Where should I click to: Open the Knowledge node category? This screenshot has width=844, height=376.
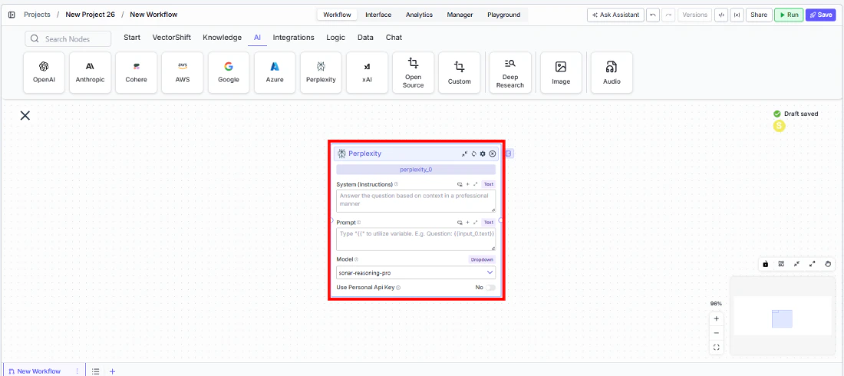point(223,38)
